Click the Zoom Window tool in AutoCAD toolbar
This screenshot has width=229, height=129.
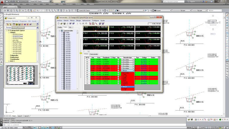pyautogui.click(x=52, y=10)
